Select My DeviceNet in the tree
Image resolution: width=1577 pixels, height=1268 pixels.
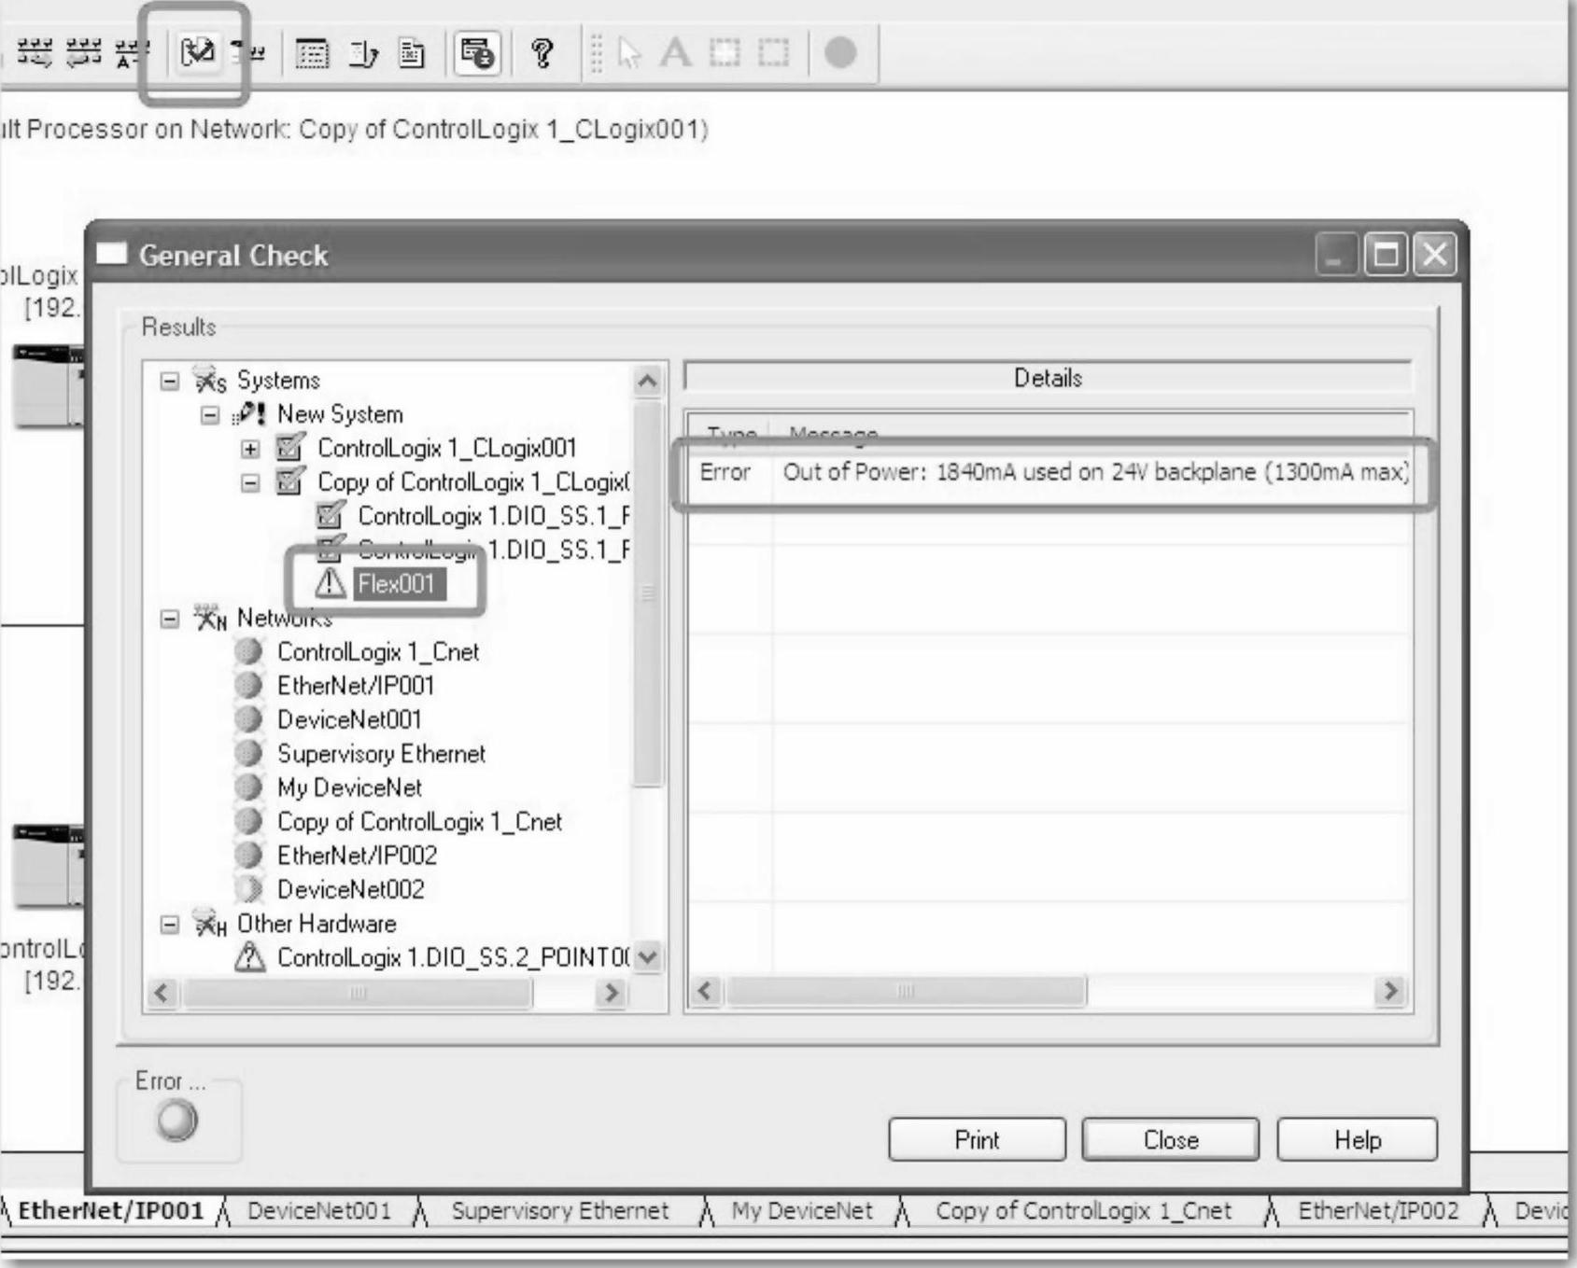(349, 788)
